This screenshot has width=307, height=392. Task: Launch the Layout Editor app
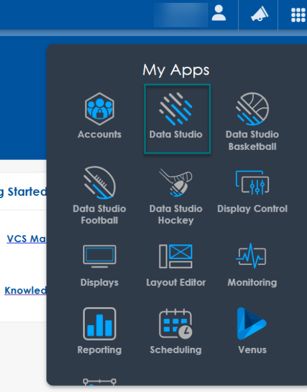click(x=176, y=266)
